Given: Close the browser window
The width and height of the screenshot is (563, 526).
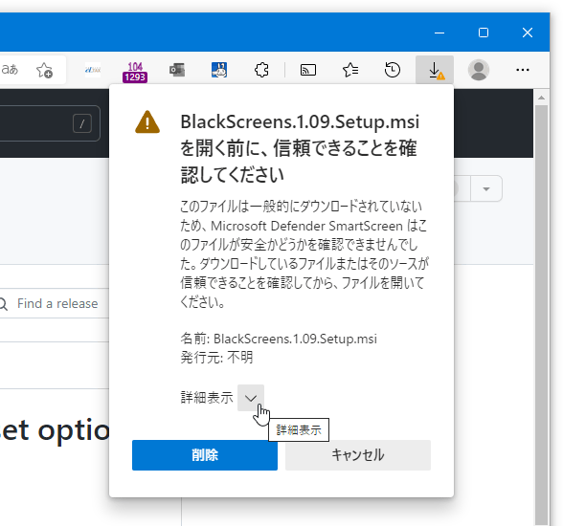Looking at the screenshot, I should point(528,33).
